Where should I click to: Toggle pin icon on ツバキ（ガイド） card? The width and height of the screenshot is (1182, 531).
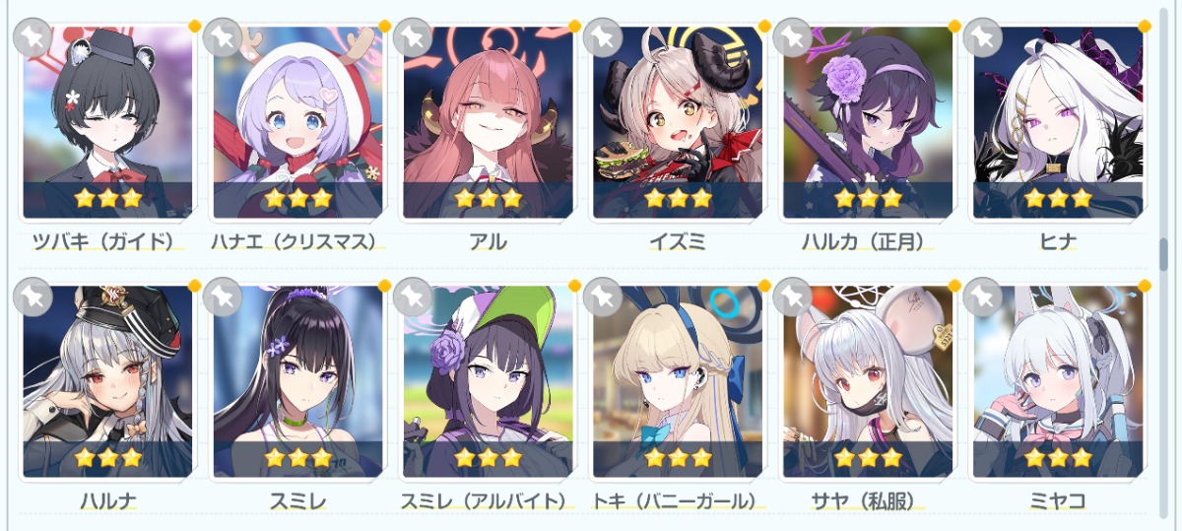33,37
